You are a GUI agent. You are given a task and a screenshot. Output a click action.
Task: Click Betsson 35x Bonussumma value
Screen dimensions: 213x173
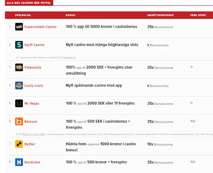(x=160, y=122)
